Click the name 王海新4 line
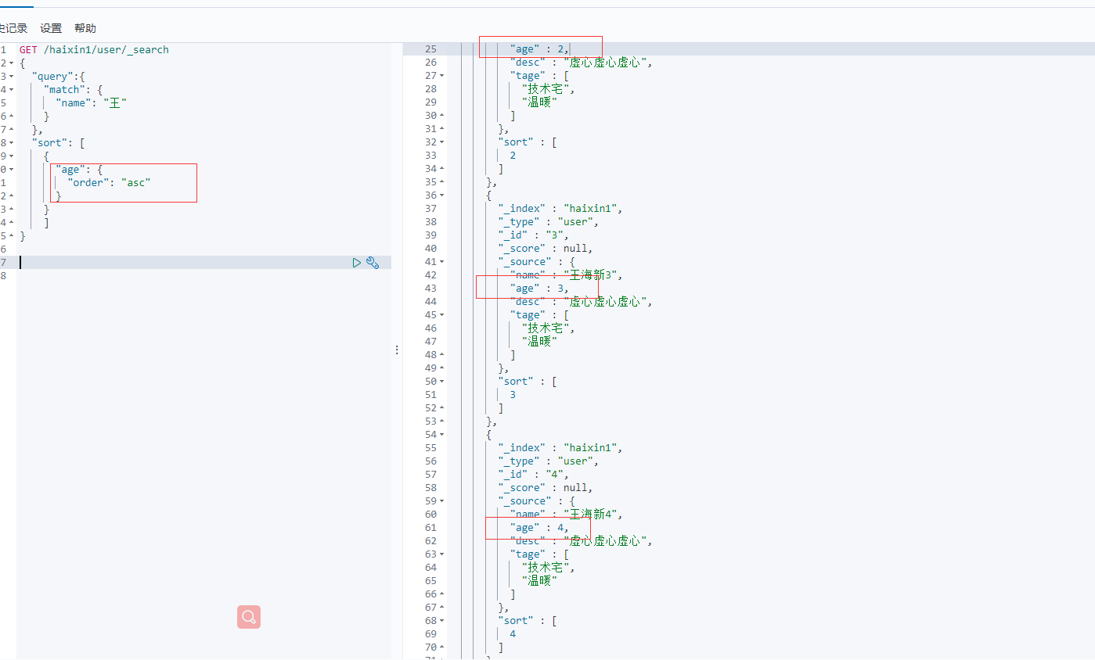This screenshot has width=1095, height=660. tap(566, 515)
